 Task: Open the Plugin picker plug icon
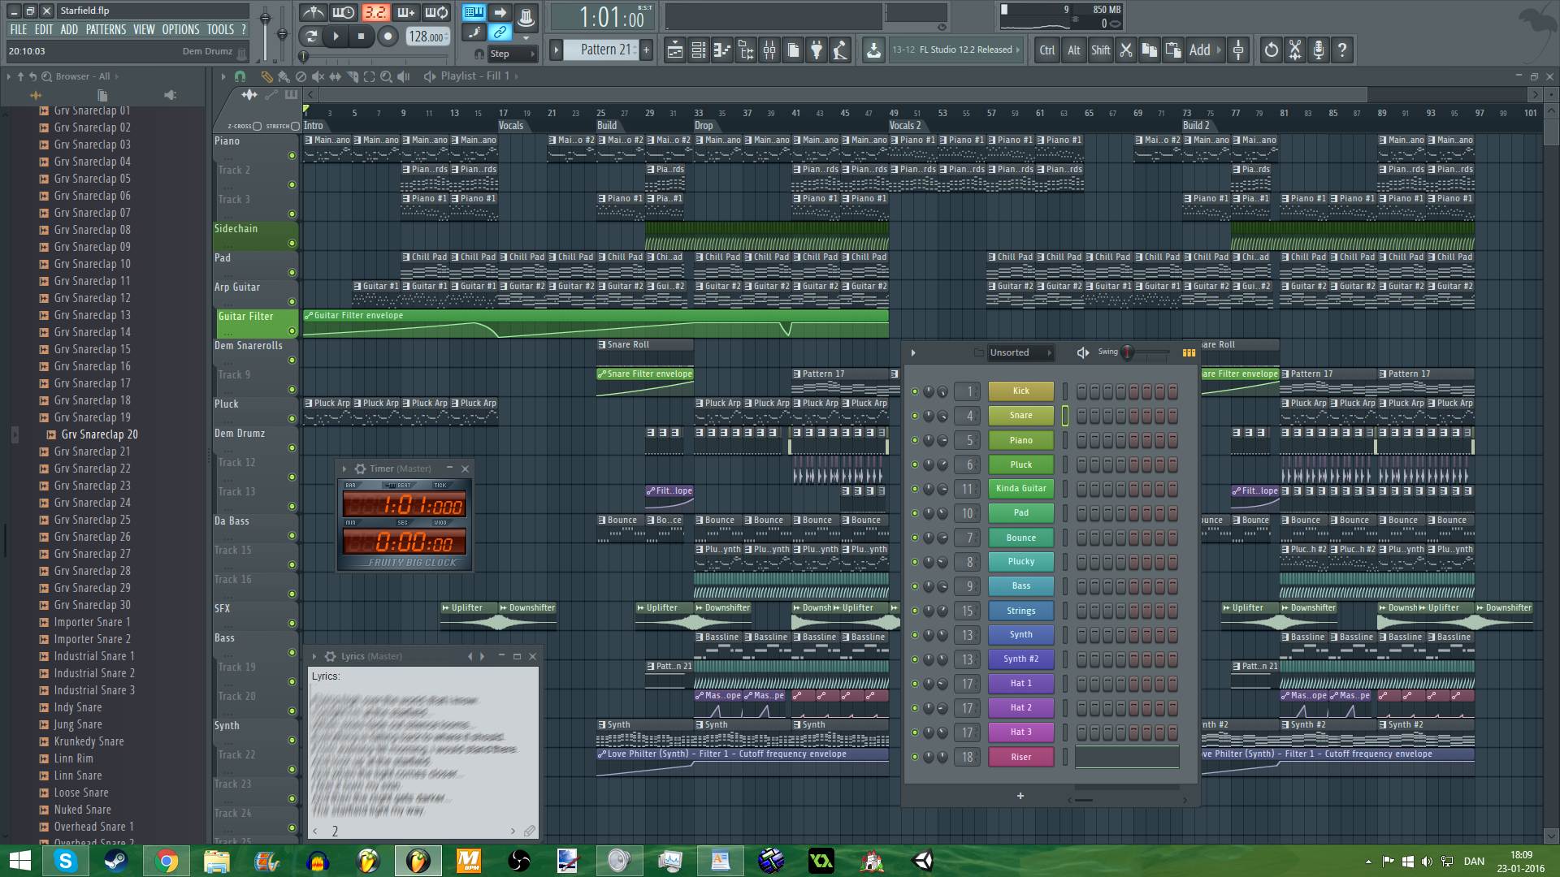(817, 50)
